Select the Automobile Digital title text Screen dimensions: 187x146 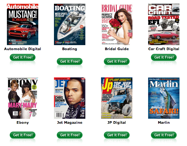click(x=23, y=49)
